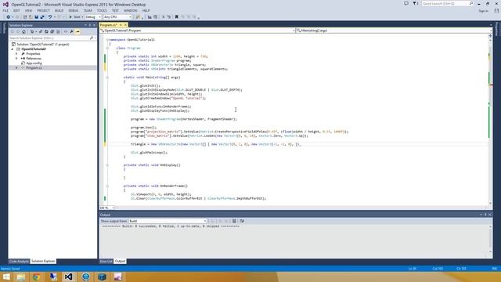Select the Solution 'OpenGLTutorial2' root node
Screen dimensions: 501x282
point(43,45)
